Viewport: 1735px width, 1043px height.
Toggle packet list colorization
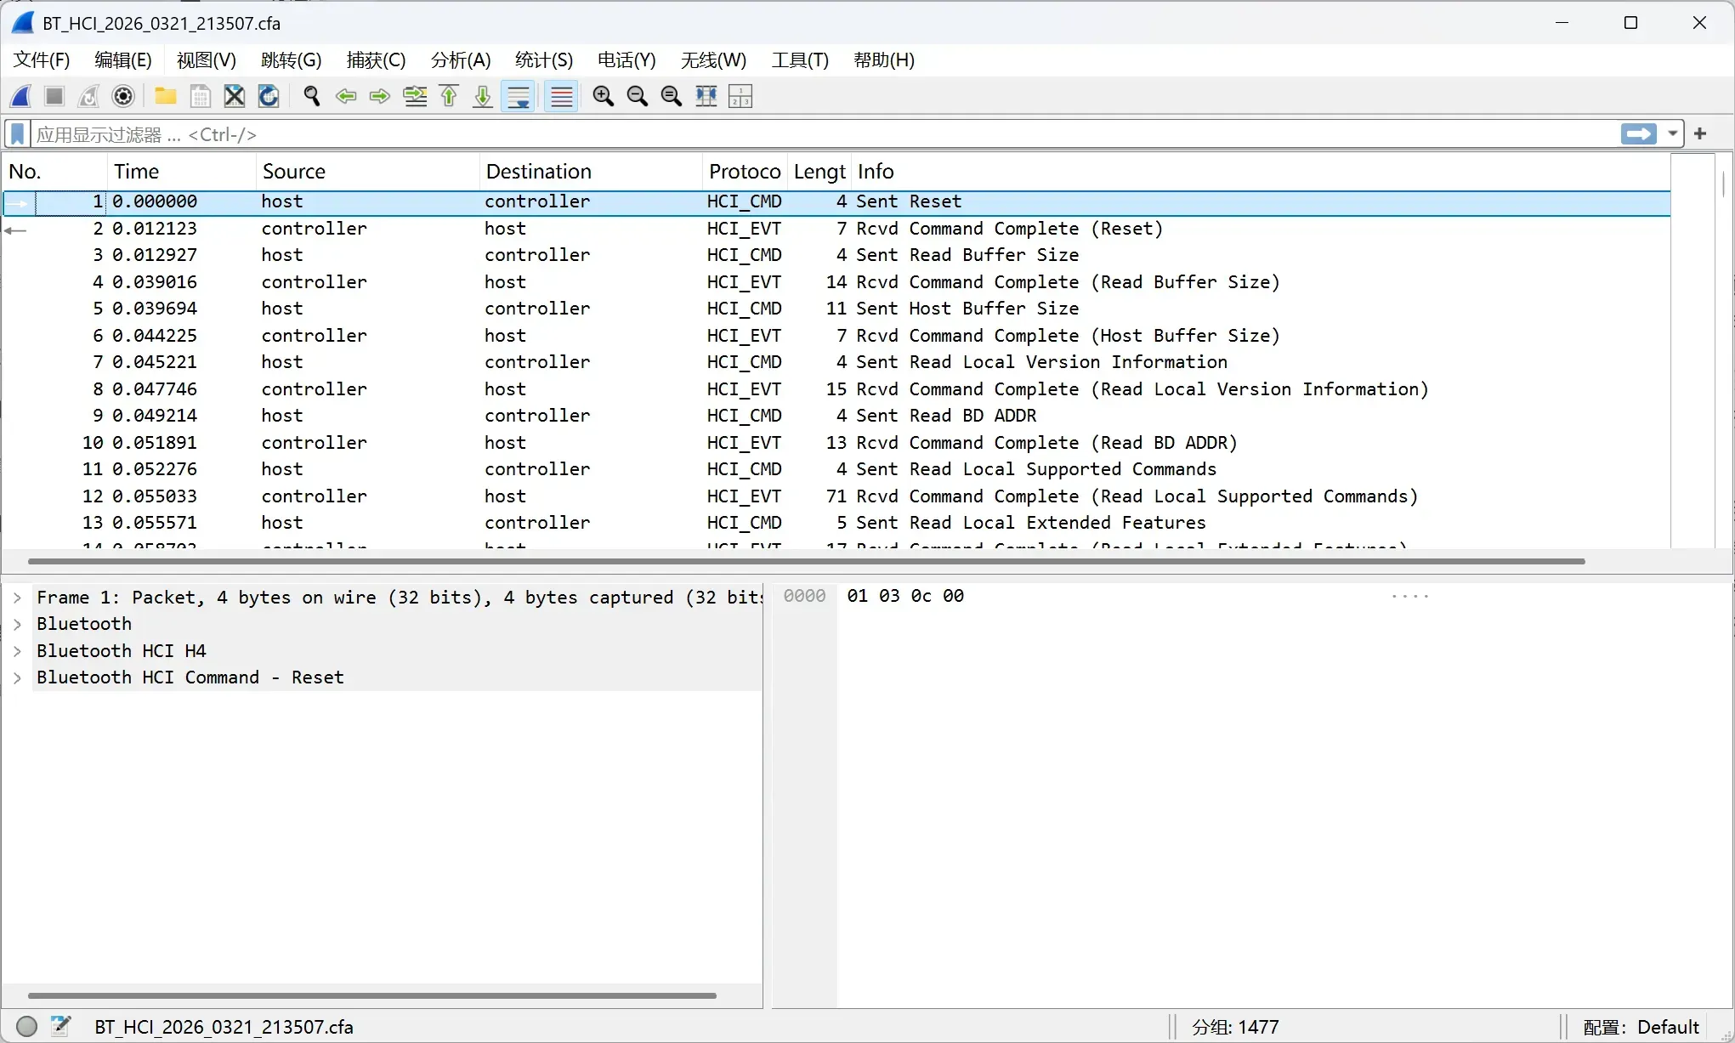562,96
